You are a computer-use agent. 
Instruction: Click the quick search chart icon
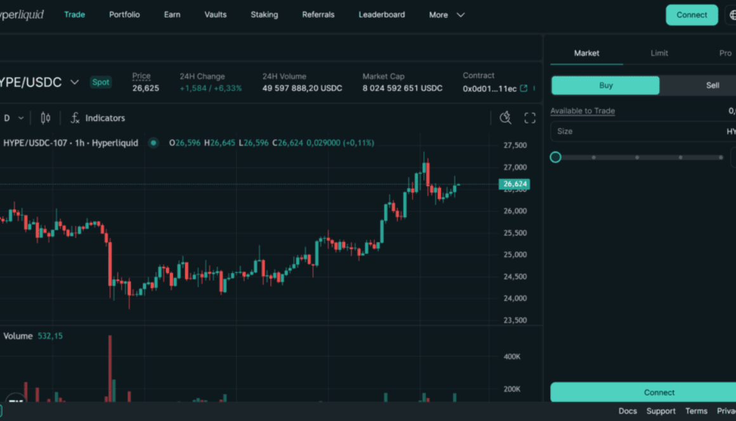click(506, 118)
